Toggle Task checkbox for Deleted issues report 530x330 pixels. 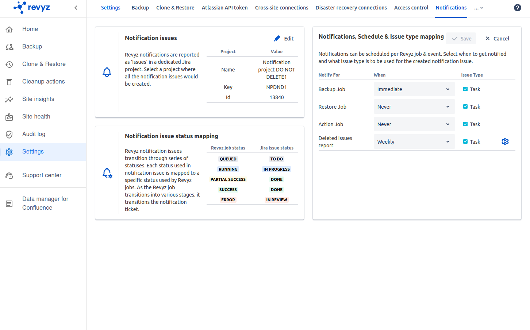click(465, 141)
